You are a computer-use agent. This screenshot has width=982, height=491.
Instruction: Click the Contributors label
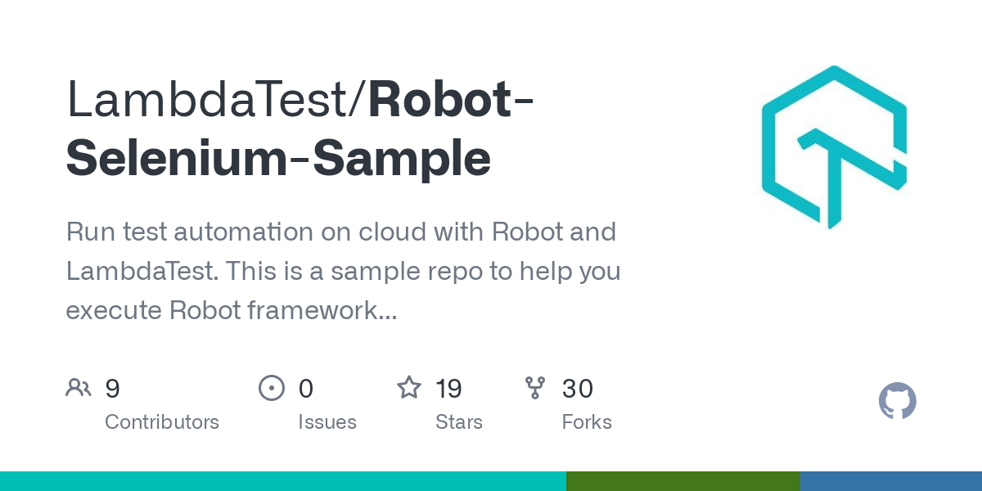click(x=162, y=422)
